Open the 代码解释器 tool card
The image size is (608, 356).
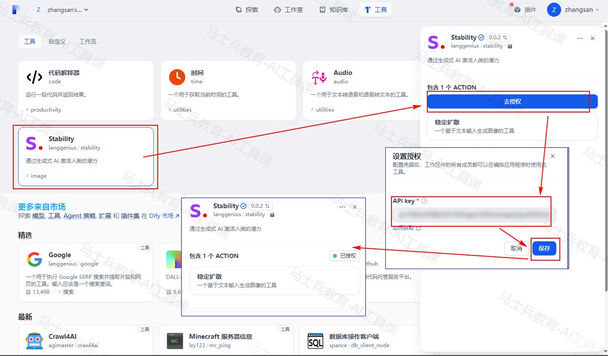86,90
